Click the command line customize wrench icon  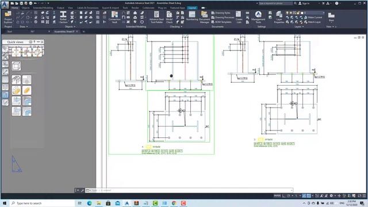82,190
